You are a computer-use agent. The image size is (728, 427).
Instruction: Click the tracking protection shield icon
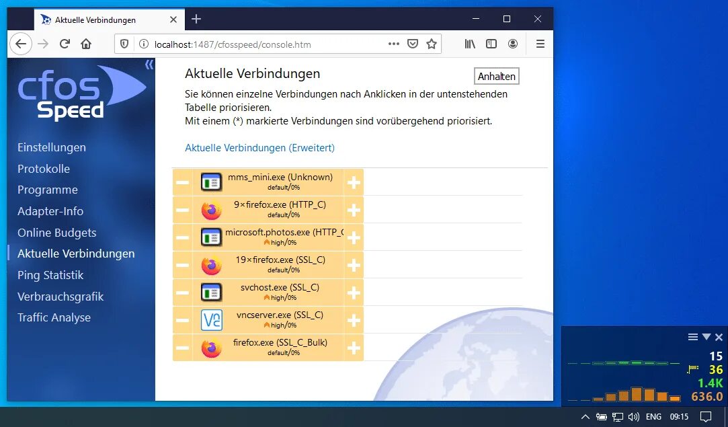pos(124,44)
